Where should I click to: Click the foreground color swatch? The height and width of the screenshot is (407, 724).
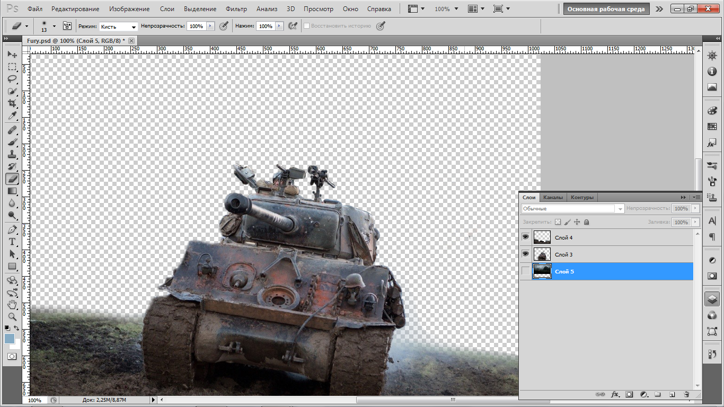[x=10, y=339]
